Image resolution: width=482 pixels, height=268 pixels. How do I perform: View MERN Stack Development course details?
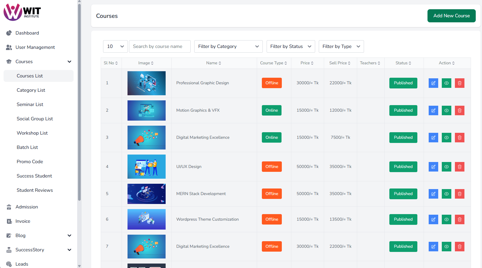coord(446,194)
